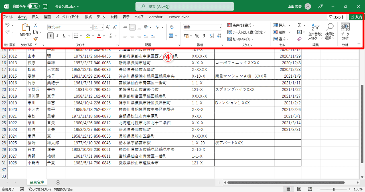The width and height of the screenshot is (365, 192).
Task: Open the データ ribbon tab
Action: [101, 17]
